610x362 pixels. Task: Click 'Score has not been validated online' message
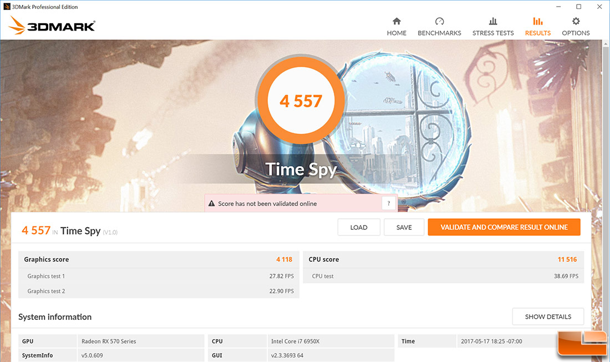point(267,204)
